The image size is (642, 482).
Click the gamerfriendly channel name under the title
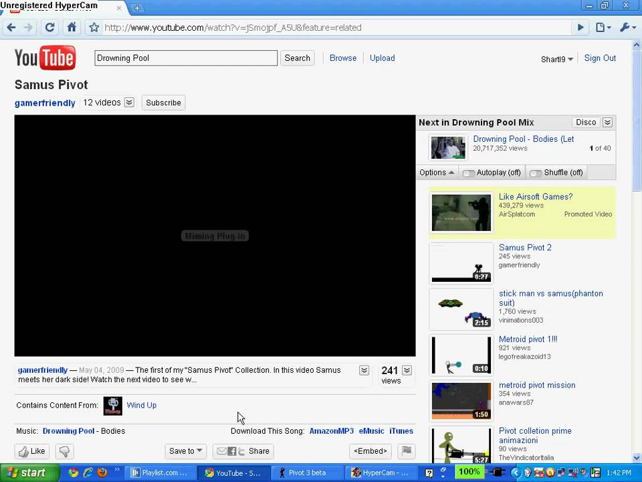(45, 103)
